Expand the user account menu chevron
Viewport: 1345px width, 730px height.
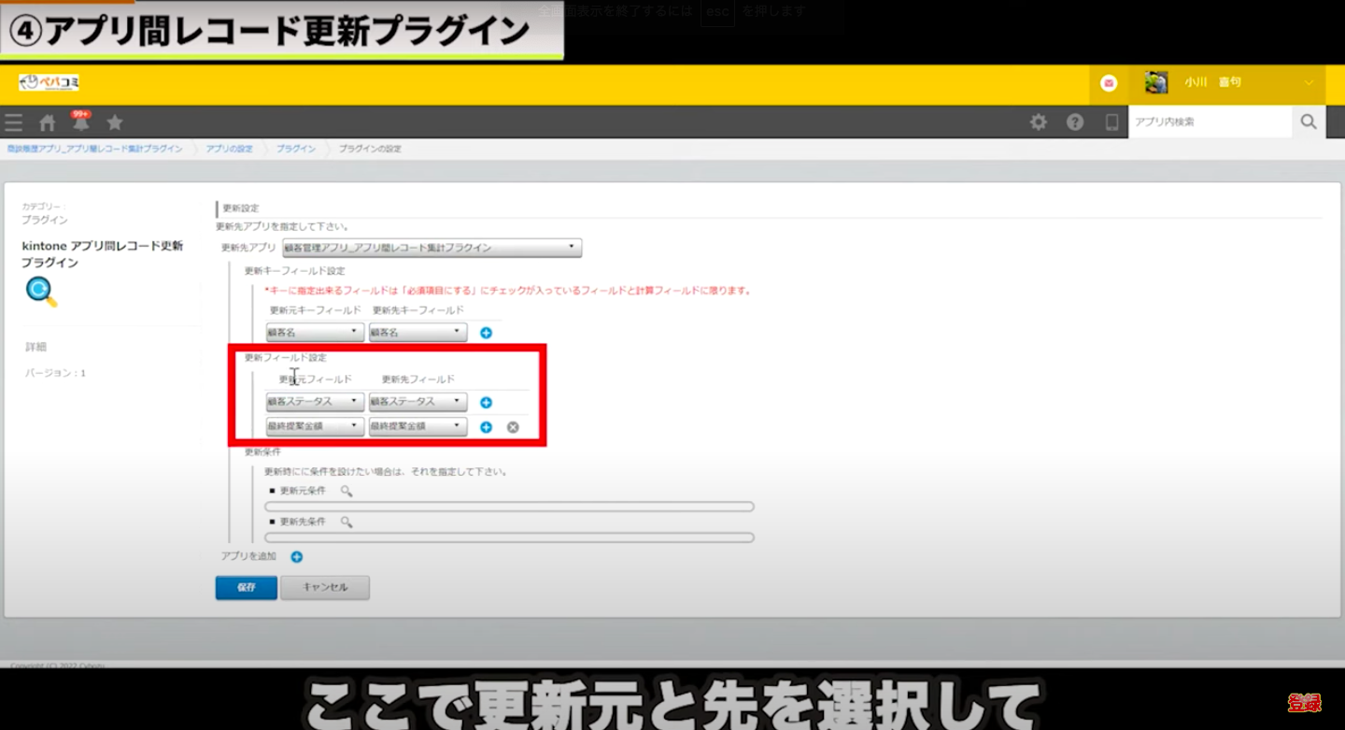pos(1309,83)
